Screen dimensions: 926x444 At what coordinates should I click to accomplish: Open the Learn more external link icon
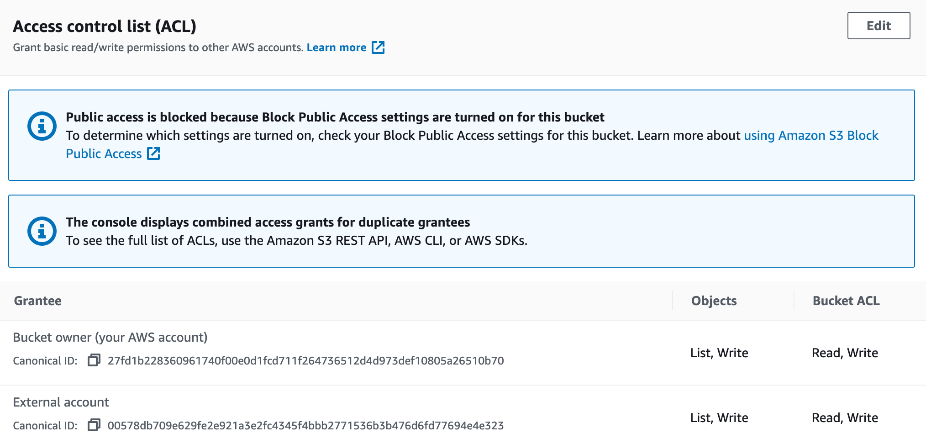coord(378,47)
